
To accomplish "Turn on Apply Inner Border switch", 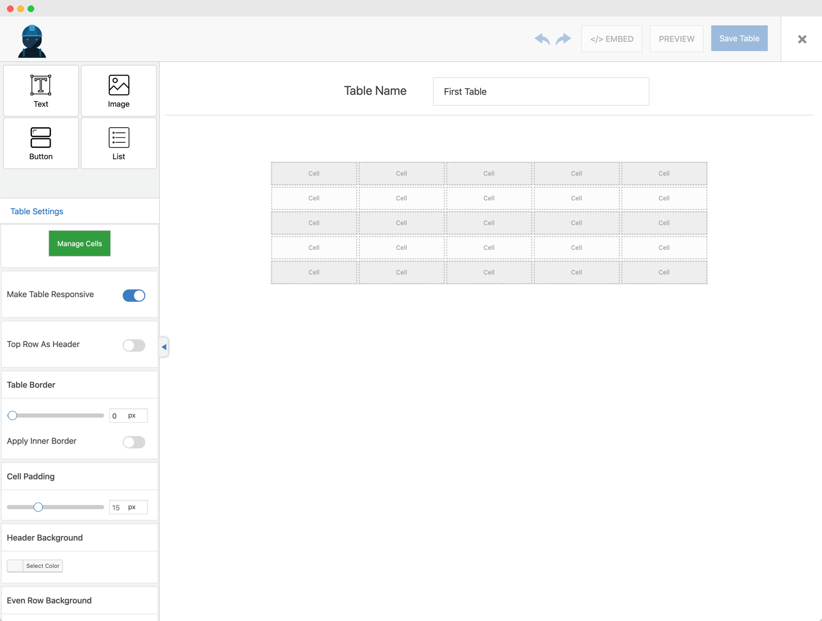I will click(x=134, y=442).
